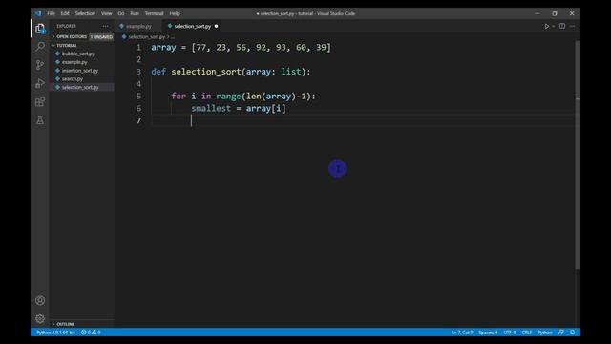Open the Selection menu
Viewport: 611px width, 344px height.
(x=85, y=13)
